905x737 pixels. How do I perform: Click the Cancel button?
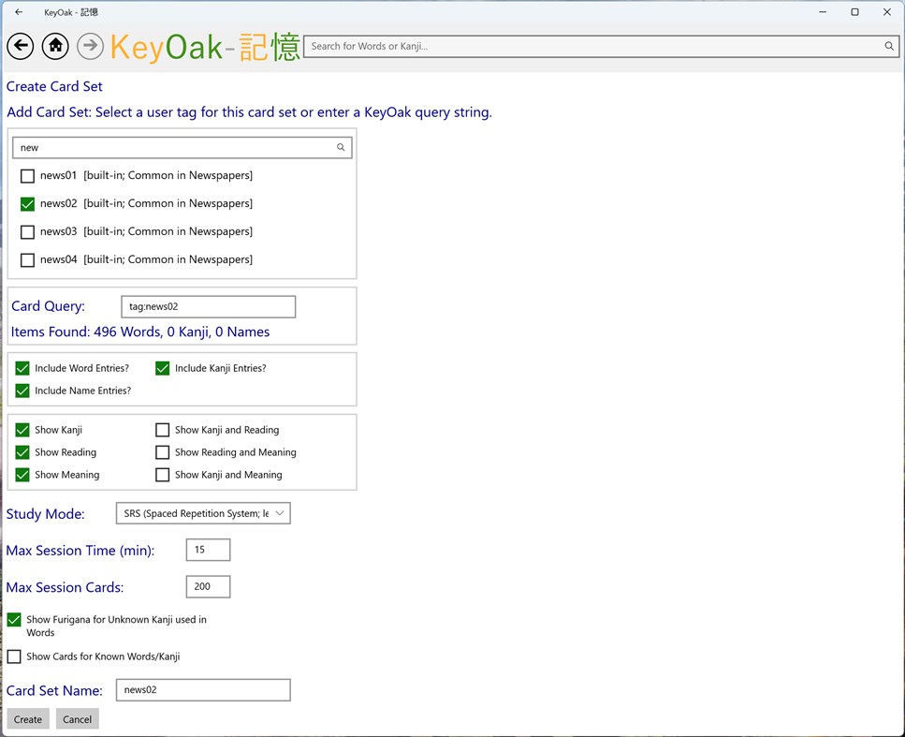(77, 718)
